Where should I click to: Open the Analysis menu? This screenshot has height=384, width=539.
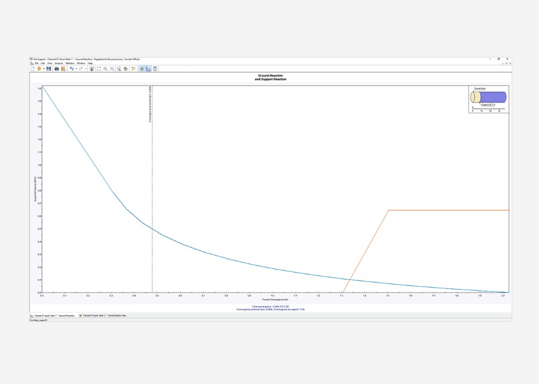click(x=59, y=63)
